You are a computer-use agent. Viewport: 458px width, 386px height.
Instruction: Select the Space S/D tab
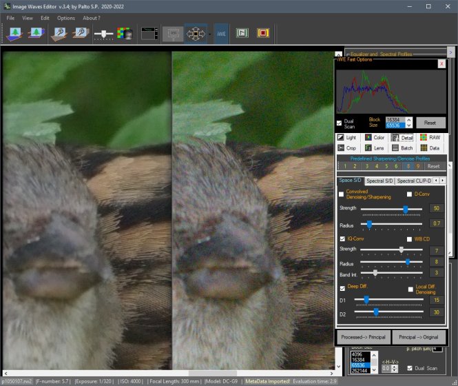click(x=350, y=181)
